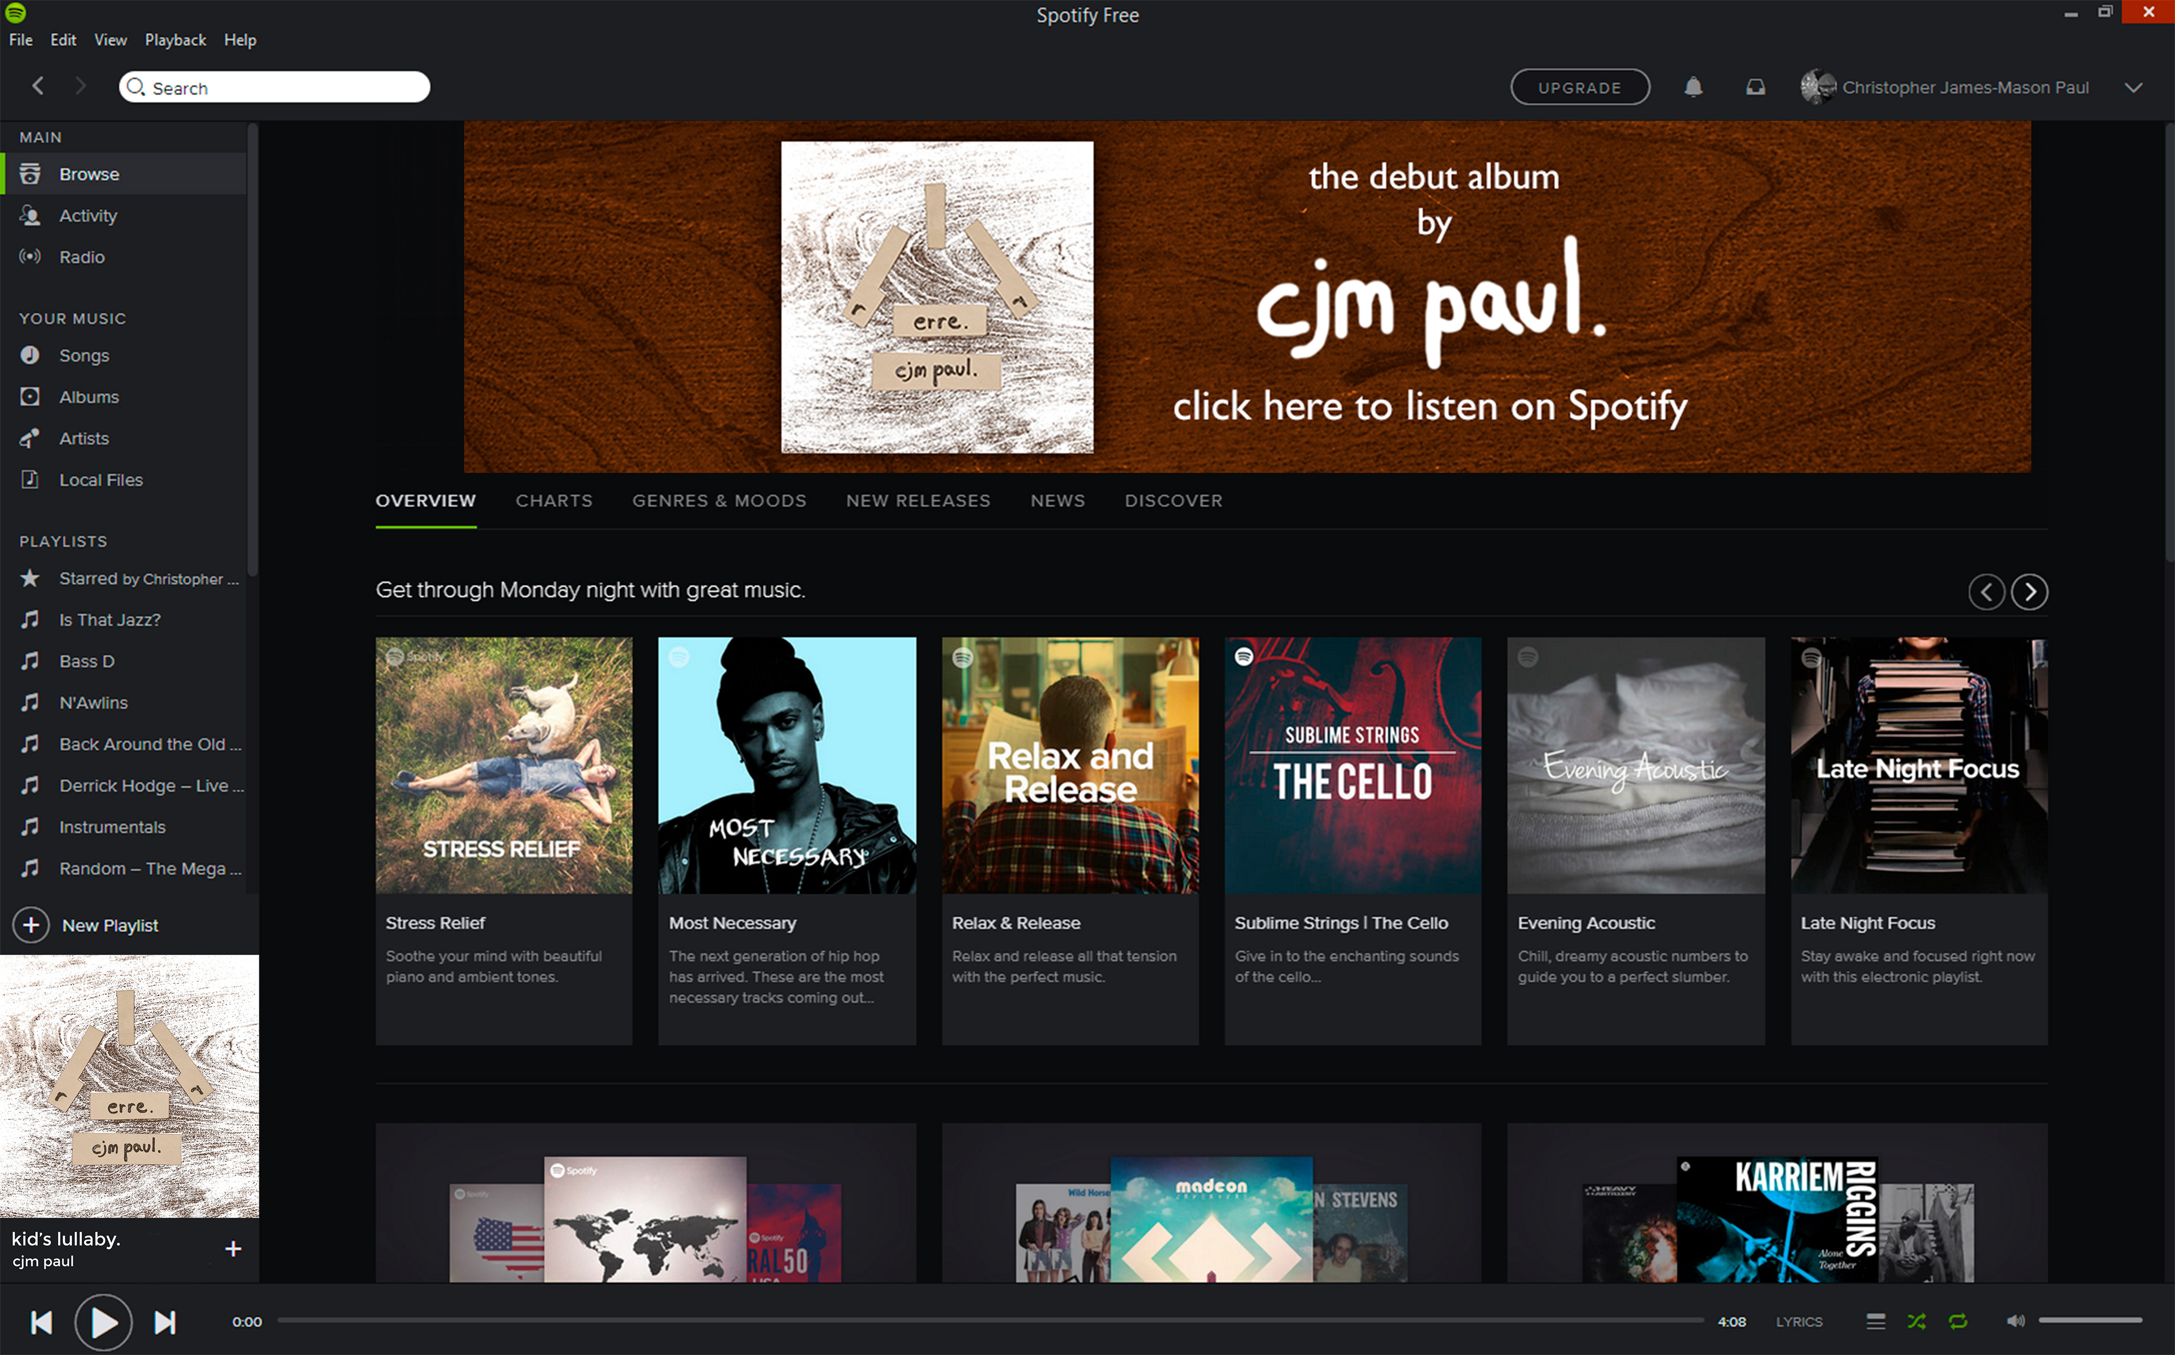
Task: Open the File menu
Action: click(20, 40)
